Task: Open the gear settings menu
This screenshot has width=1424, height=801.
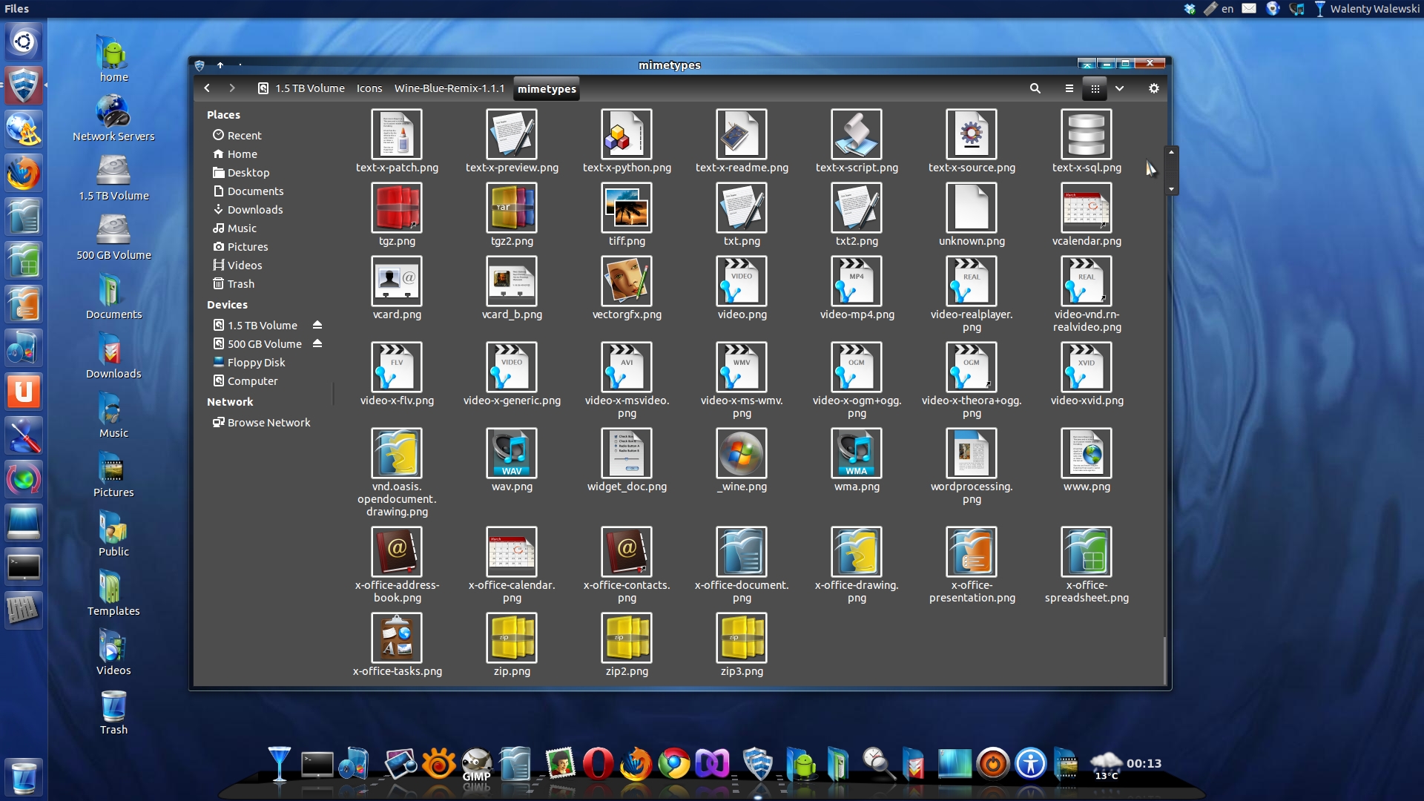Action: pyautogui.click(x=1154, y=88)
